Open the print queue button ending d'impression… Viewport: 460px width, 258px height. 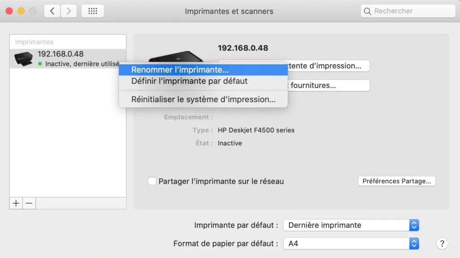(328, 66)
